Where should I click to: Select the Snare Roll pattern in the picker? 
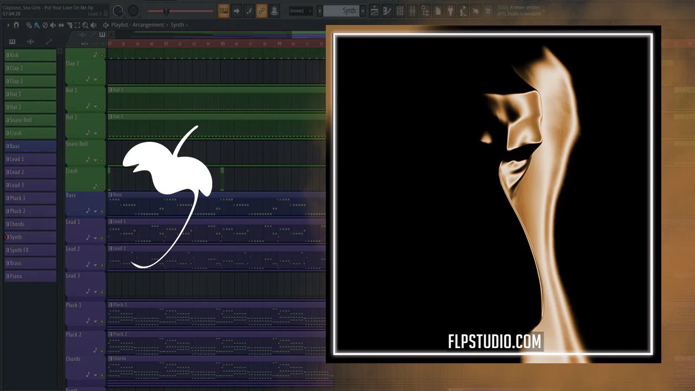30,120
